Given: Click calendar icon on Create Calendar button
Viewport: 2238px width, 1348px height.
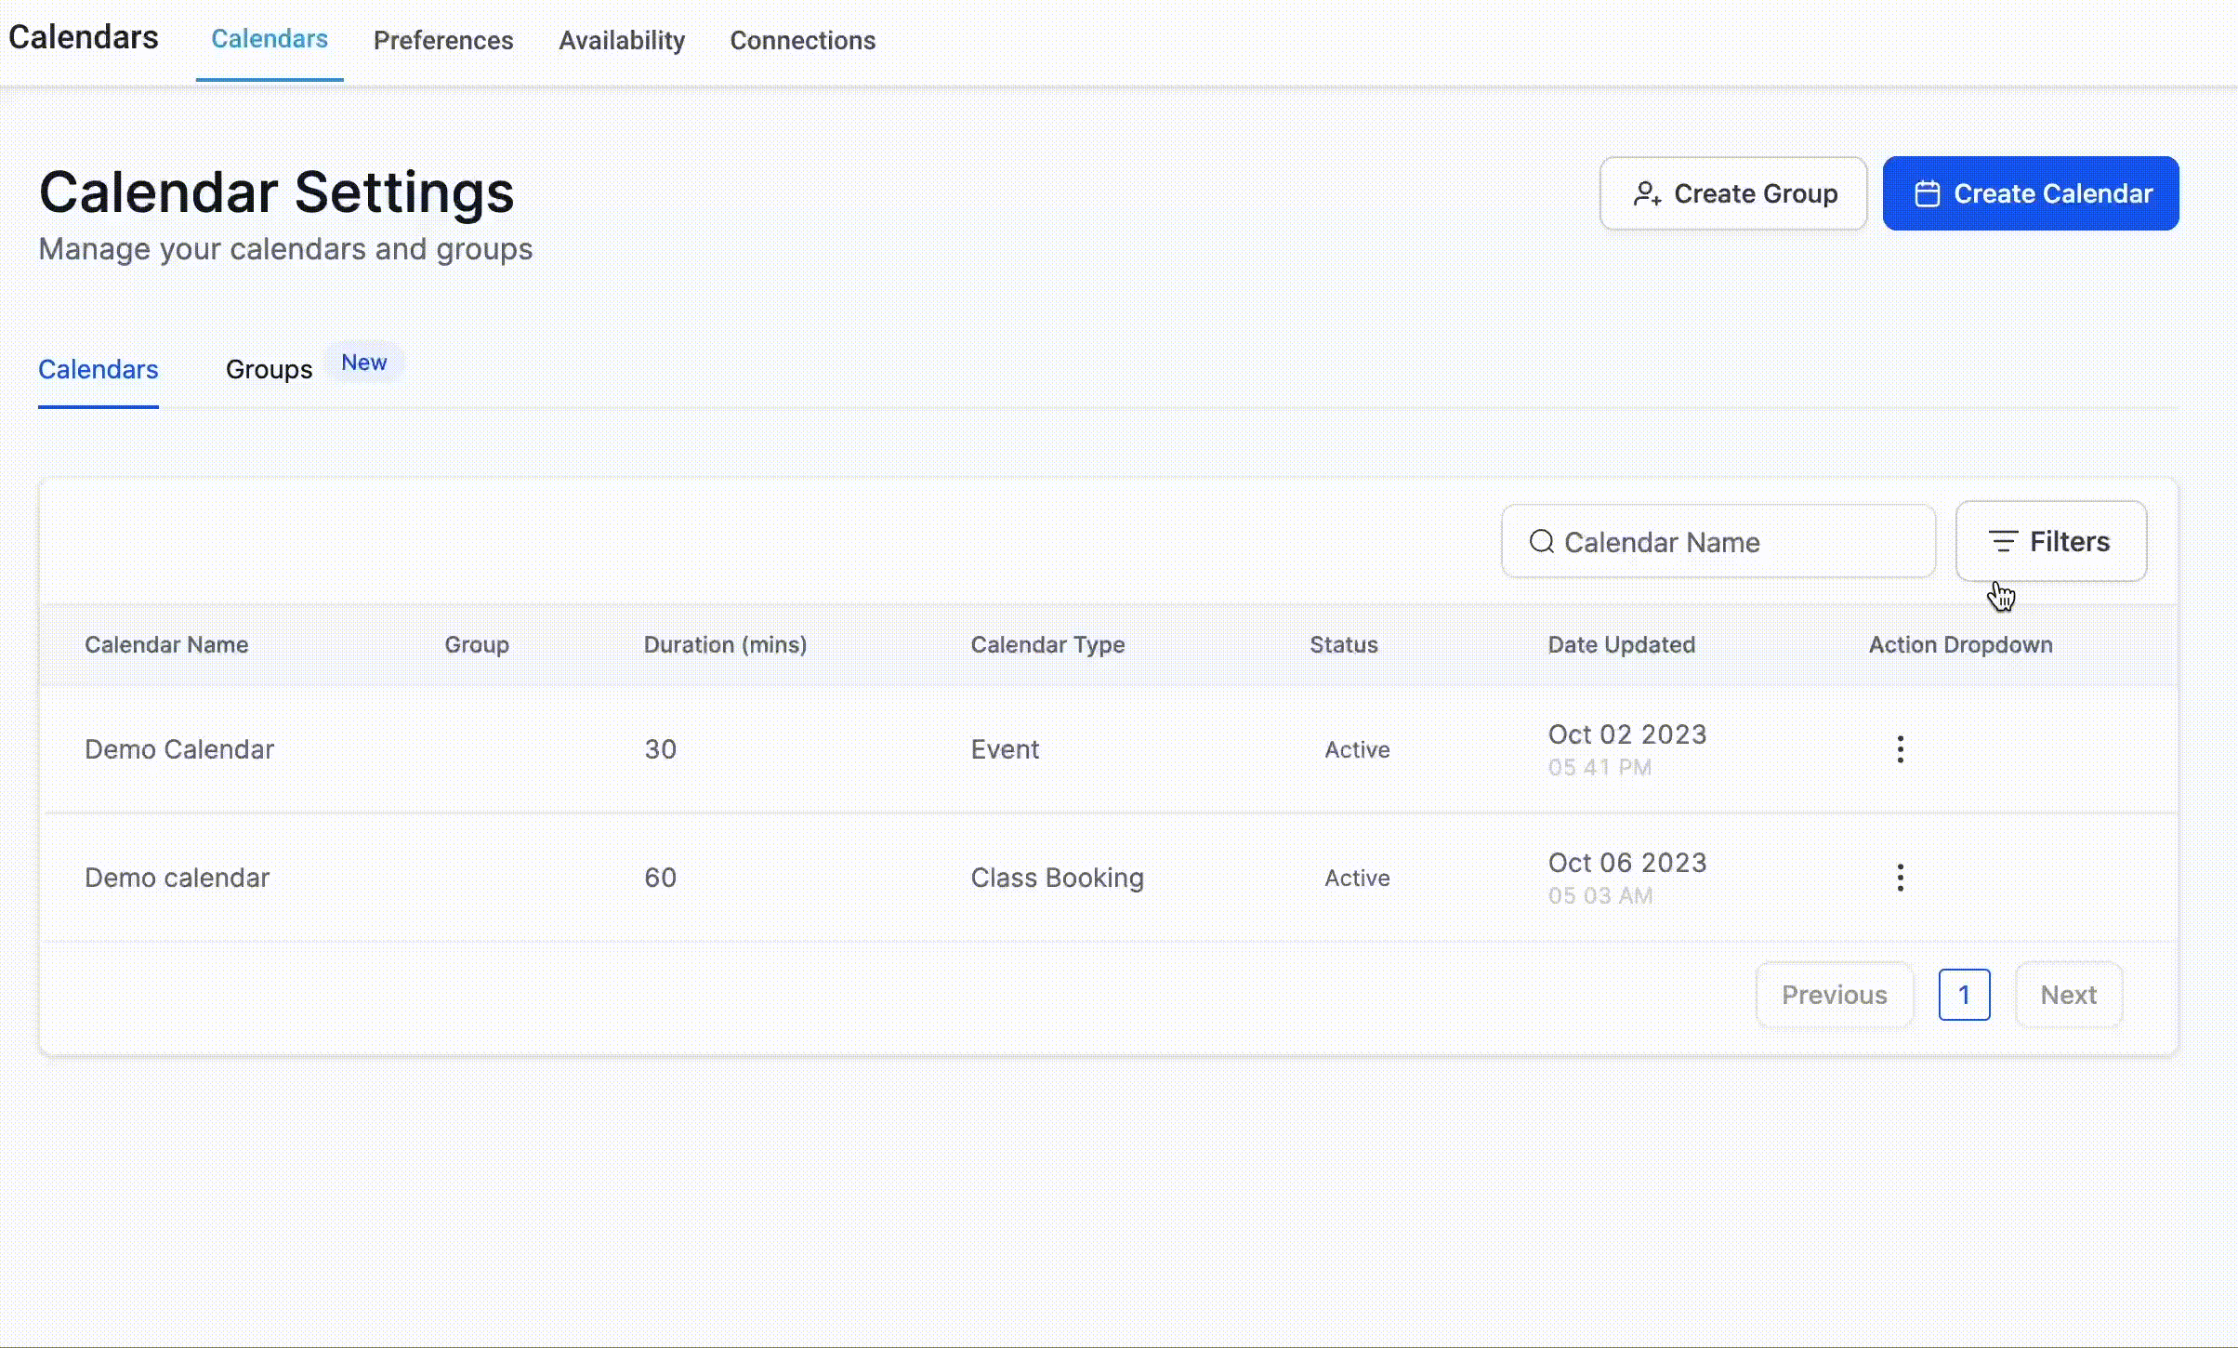Looking at the screenshot, I should (x=1927, y=193).
